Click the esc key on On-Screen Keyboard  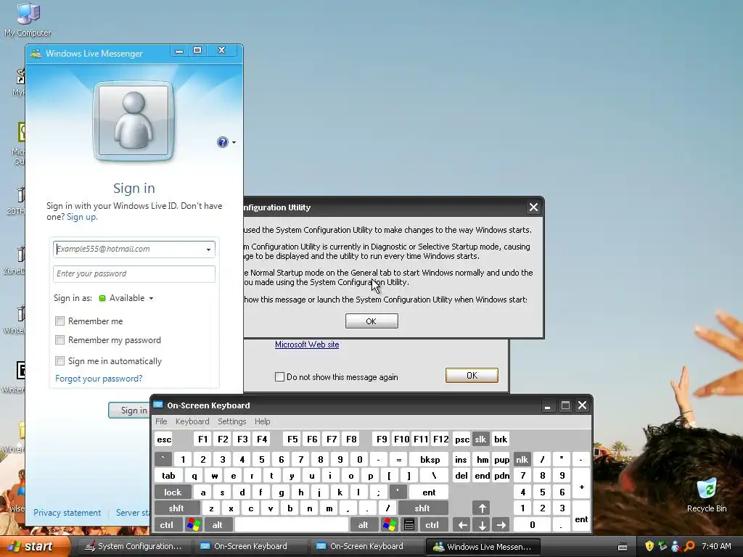click(164, 439)
